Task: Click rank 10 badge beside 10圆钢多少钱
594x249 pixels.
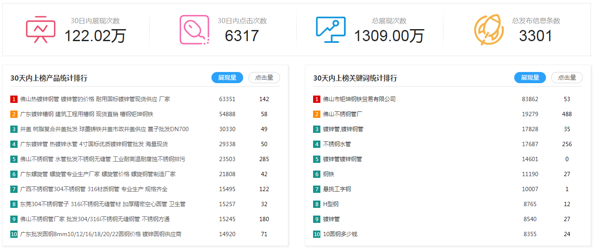Action: click(x=317, y=234)
